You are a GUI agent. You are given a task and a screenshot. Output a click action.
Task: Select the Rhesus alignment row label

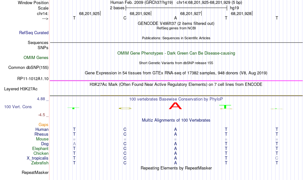41,134
